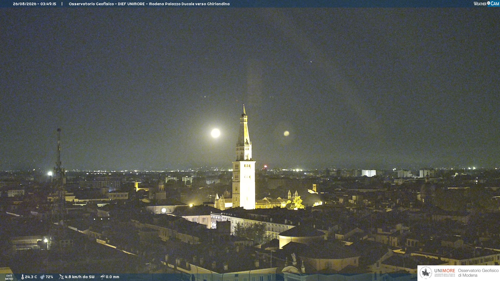Click the lens flare orb beside tower
The height and width of the screenshot is (281, 500).
(286, 133)
